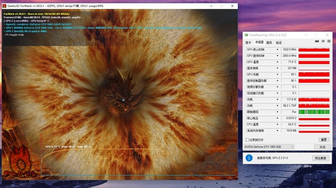Click the GPU-Z title bar app icon
Screen dimensions: 336x188
247,35
